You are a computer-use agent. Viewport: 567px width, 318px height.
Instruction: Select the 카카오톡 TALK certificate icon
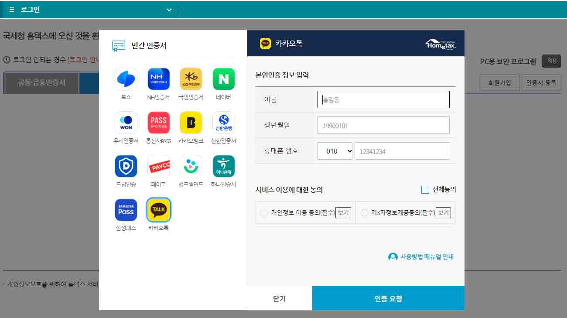[159, 210]
